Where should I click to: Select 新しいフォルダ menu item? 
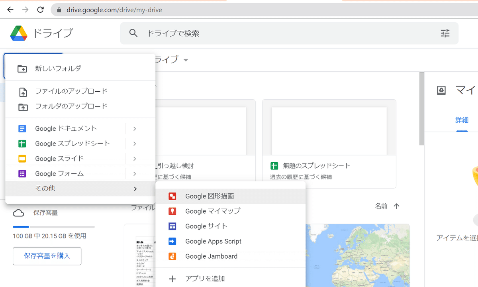(80, 69)
